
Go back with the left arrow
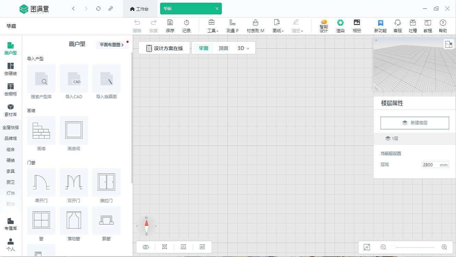click(73, 9)
